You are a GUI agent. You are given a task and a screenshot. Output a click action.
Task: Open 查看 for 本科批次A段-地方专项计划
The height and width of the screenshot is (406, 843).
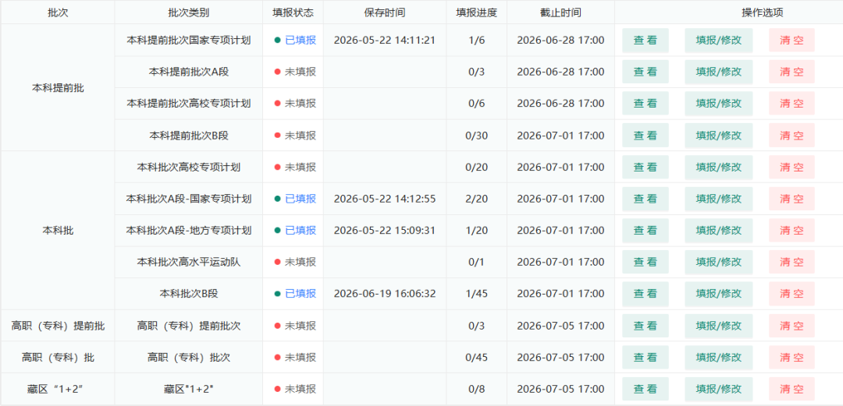(646, 231)
